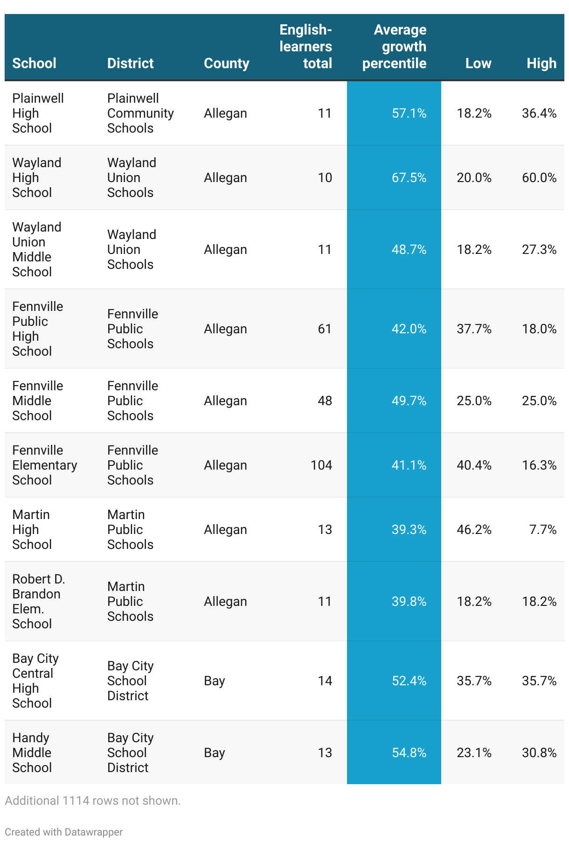Click Robert D. Brandon Elem. School name
Screen dimensions: 569x843
[39, 601]
